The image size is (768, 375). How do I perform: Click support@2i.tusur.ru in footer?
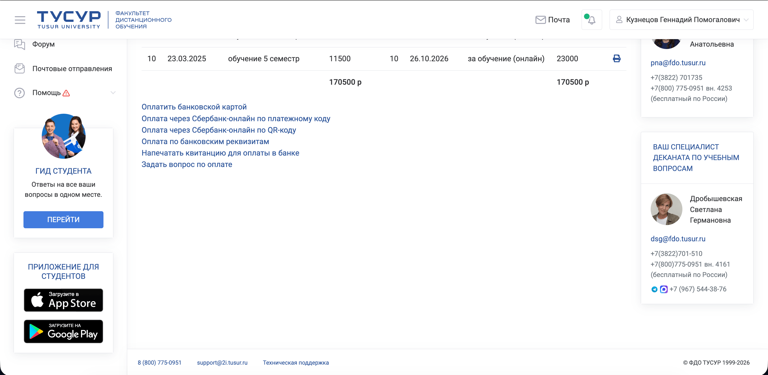[222, 362]
